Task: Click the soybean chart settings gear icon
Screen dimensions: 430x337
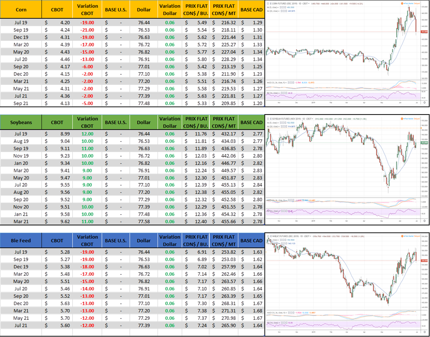Action: [x=425, y=220]
